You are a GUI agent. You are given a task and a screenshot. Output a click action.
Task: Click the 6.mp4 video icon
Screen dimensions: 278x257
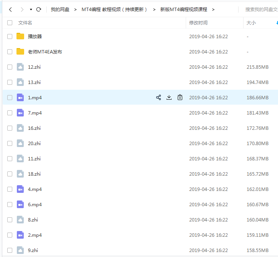pyautogui.click(x=20, y=204)
